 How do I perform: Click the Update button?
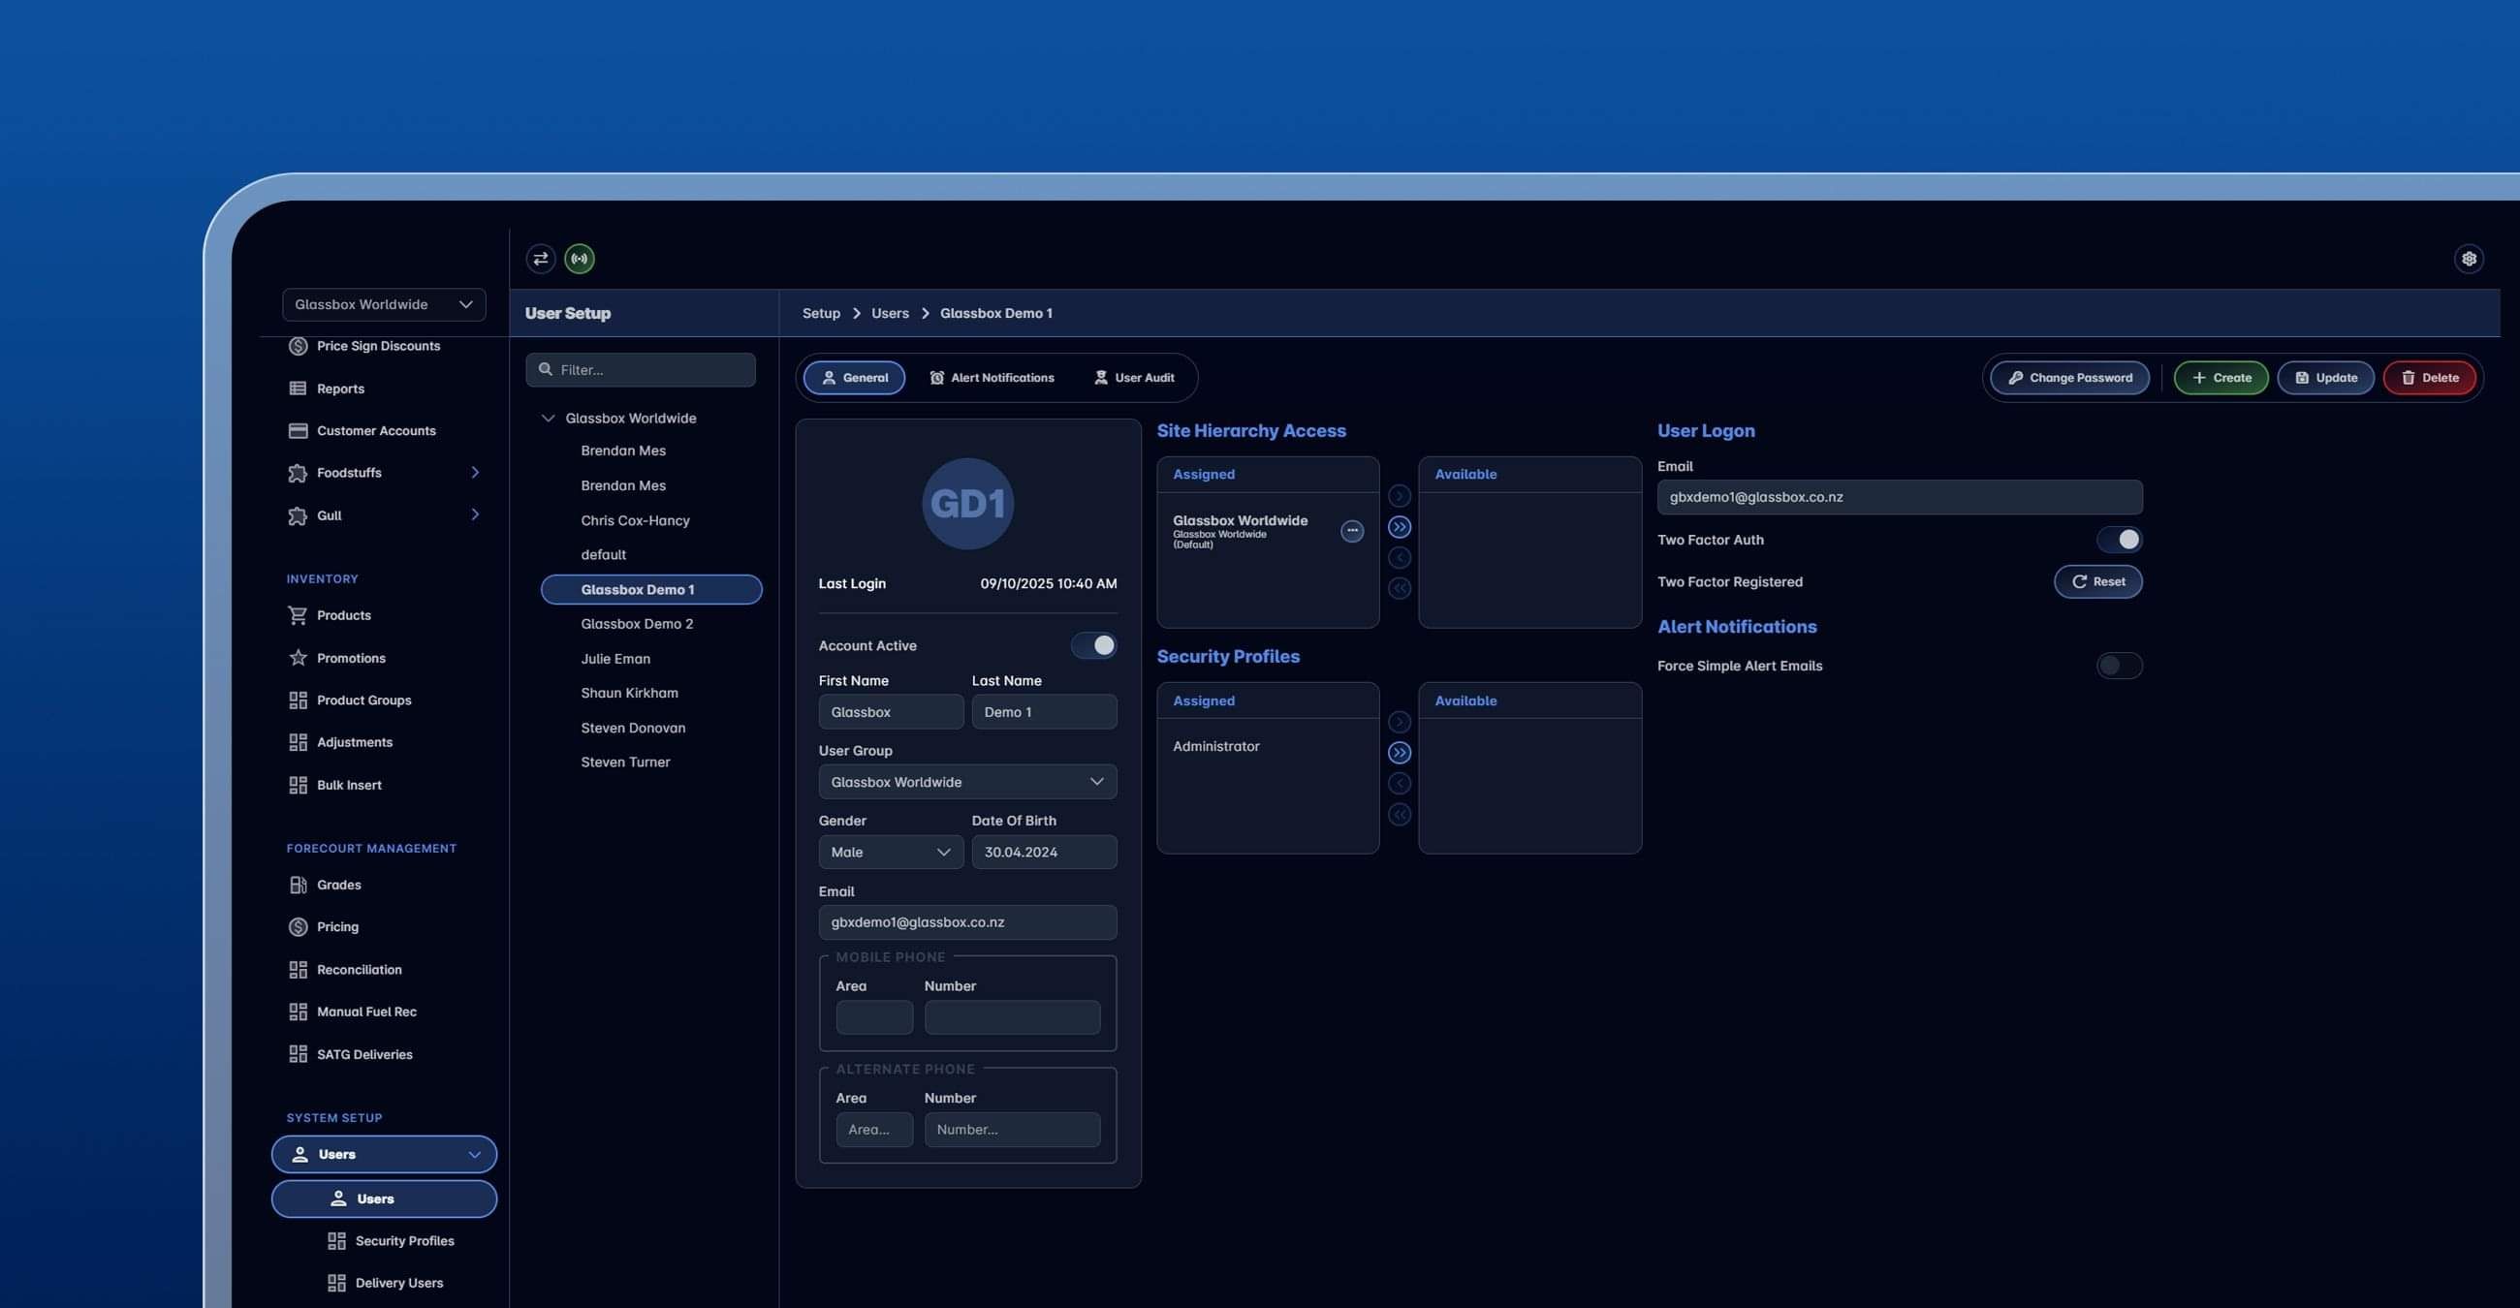pyautogui.click(x=2325, y=378)
